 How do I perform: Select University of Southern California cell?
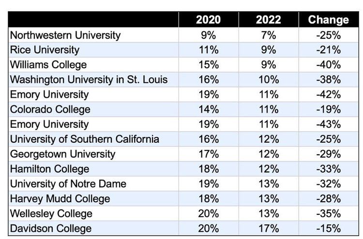tap(93, 139)
